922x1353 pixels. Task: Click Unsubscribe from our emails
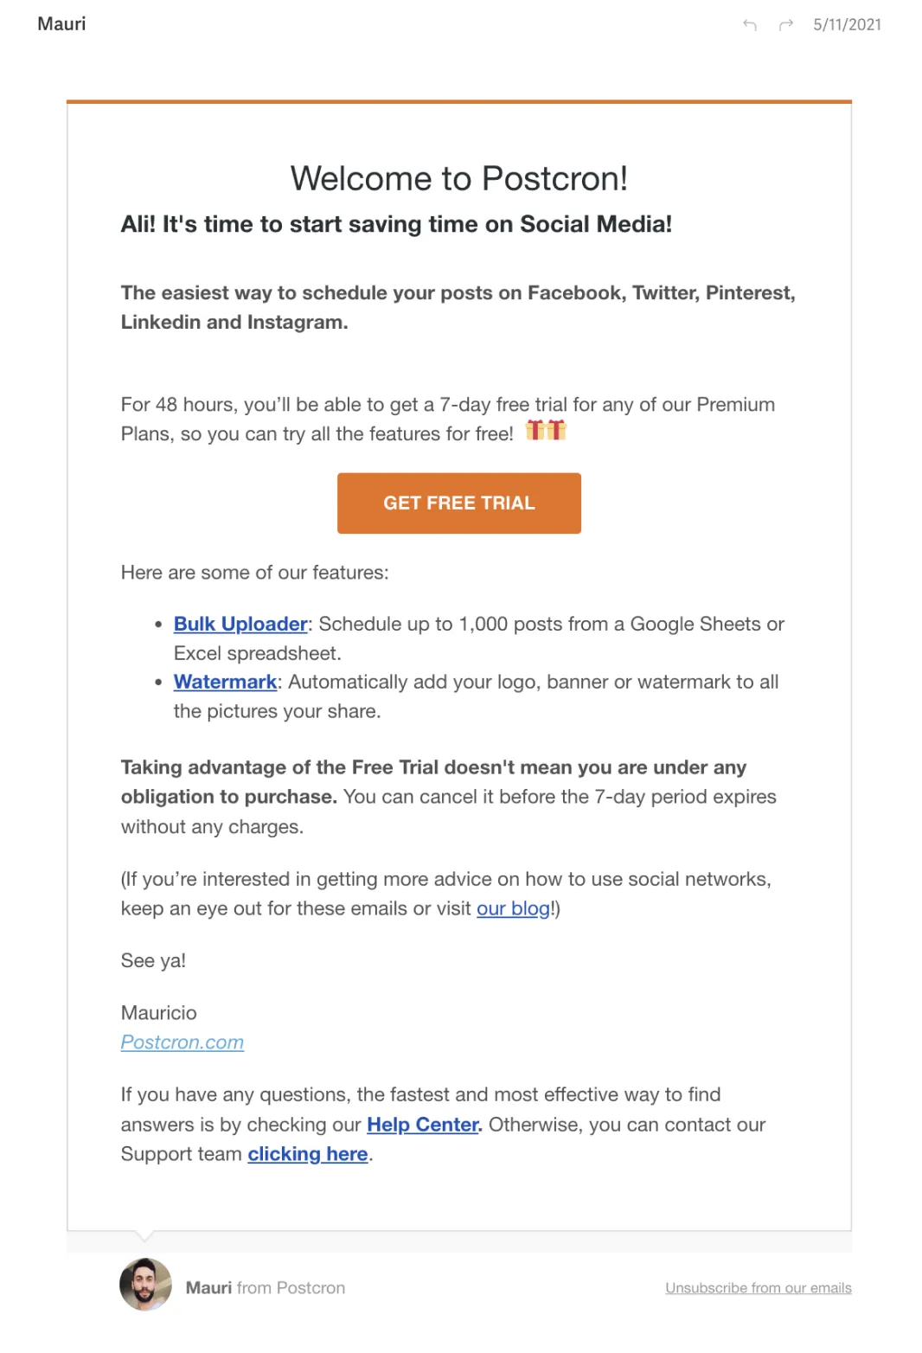759,1288
